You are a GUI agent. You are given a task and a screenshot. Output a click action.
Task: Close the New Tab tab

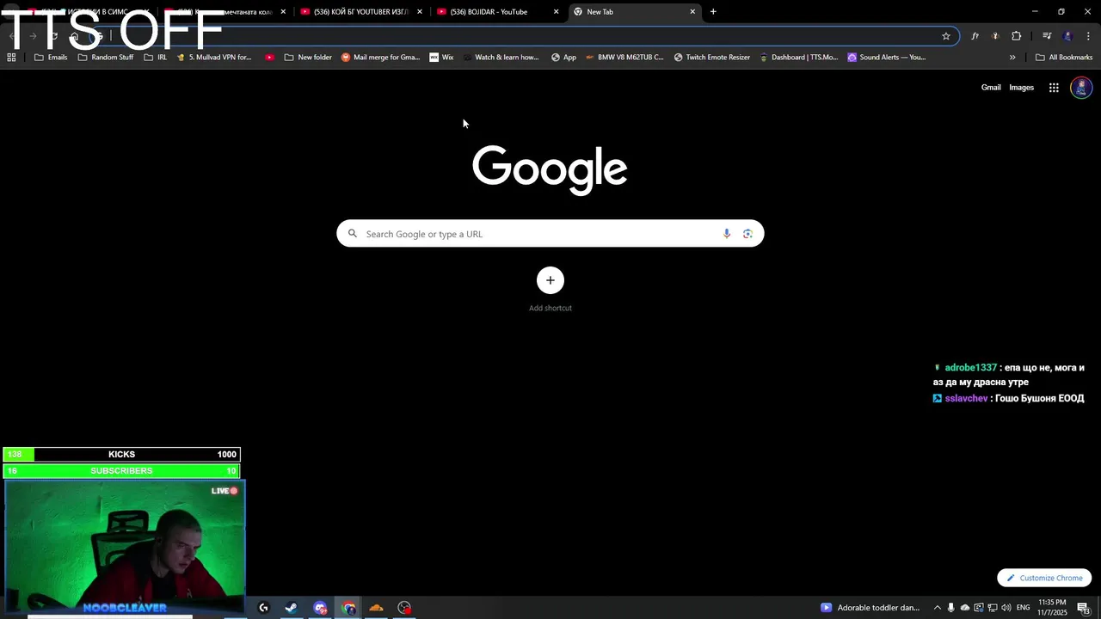[692, 12]
